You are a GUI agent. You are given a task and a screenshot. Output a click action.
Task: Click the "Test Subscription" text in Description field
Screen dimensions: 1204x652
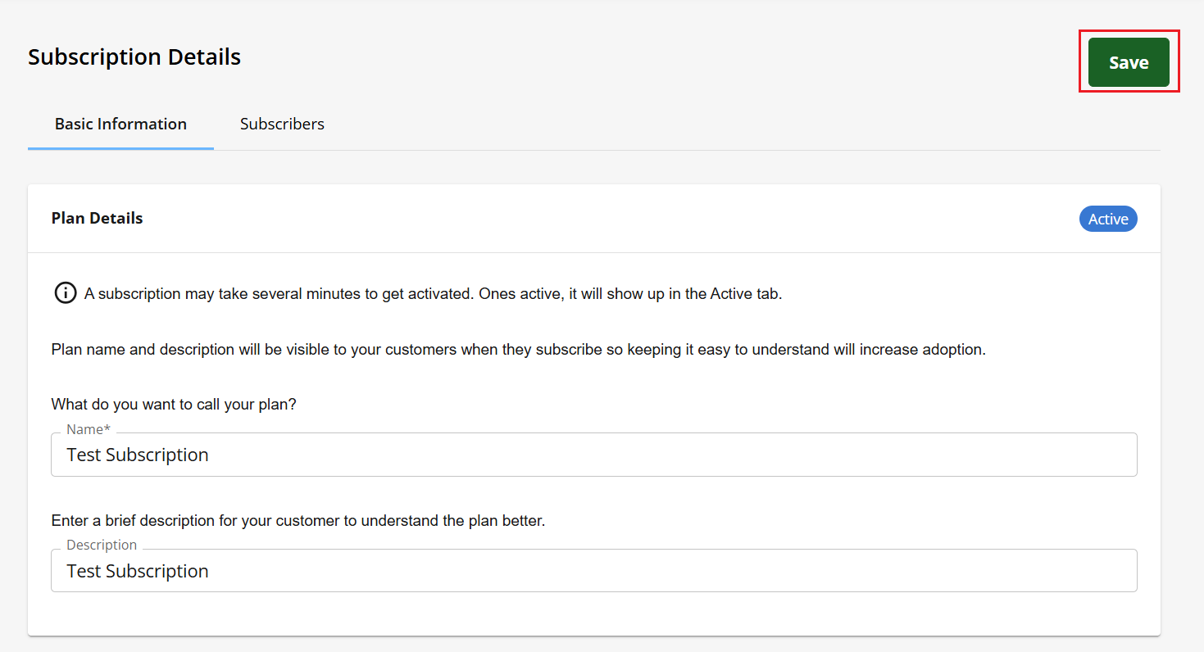pyautogui.click(x=138, y=572)
